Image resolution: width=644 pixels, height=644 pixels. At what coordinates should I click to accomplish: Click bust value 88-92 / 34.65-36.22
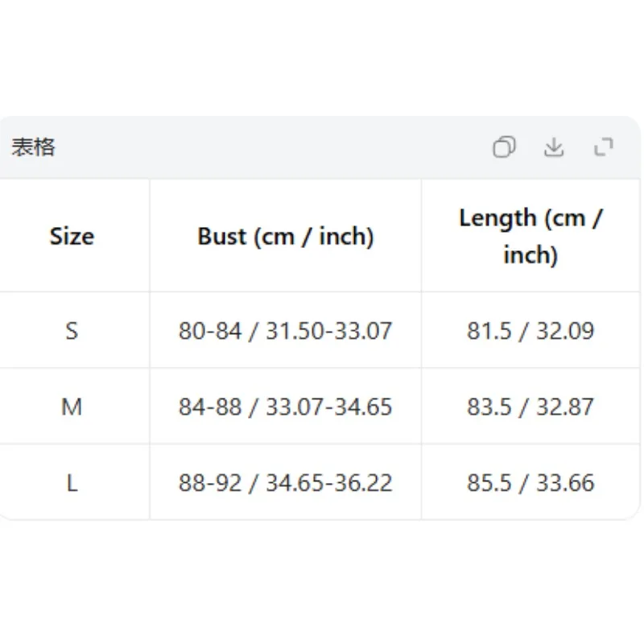pos(286,482)
